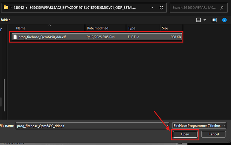Click the file icon of prog_firehose_Qcm6490_ddr.elf
The image size is (231, 145).
15,37
